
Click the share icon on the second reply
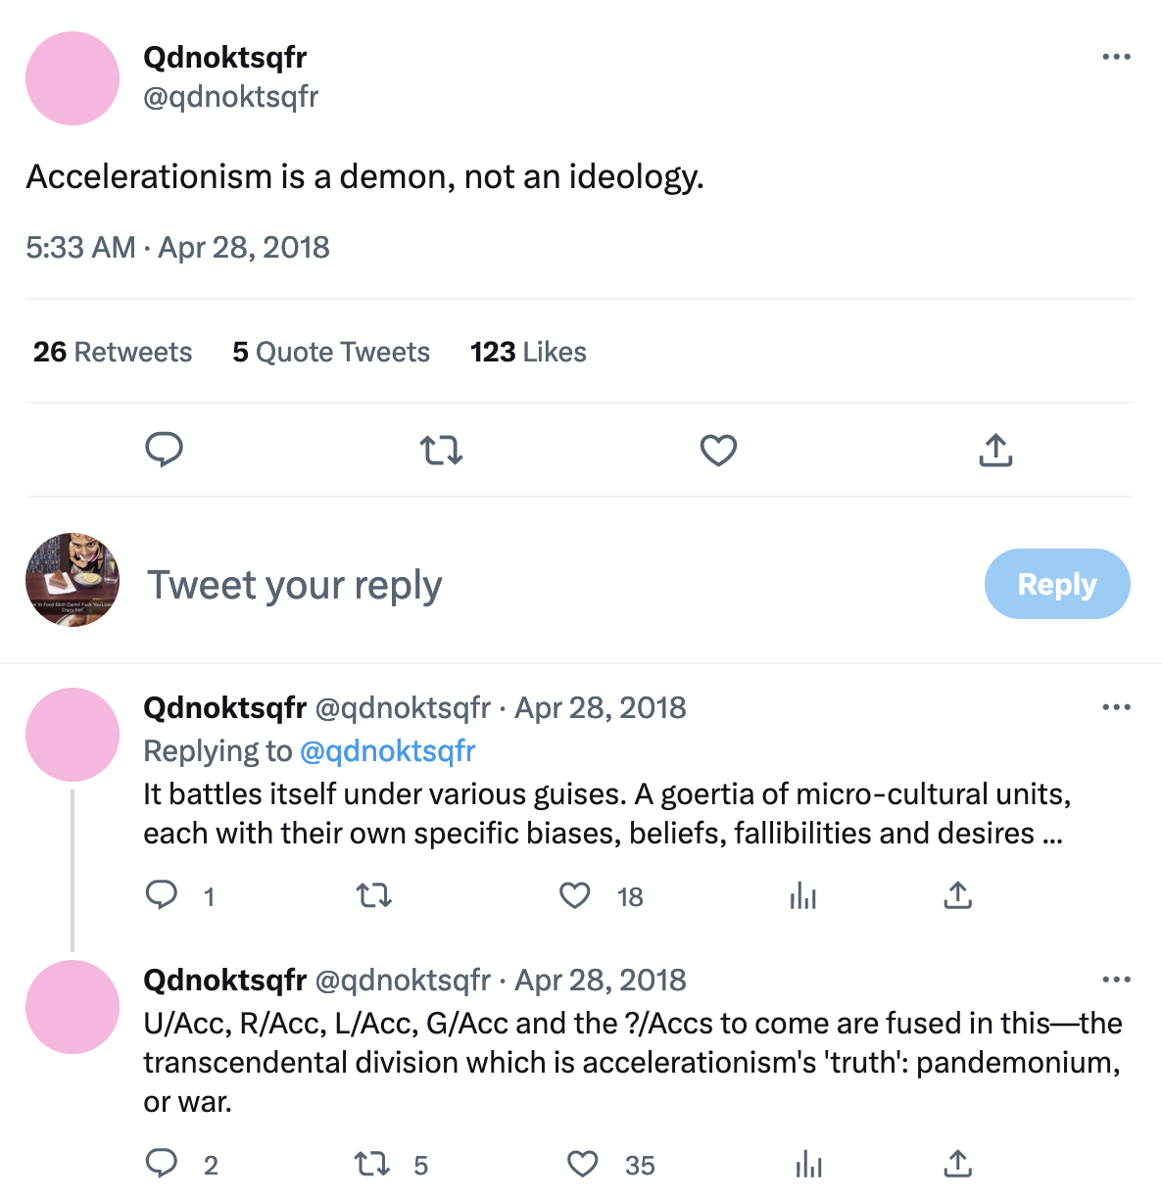pos(957,1165)
